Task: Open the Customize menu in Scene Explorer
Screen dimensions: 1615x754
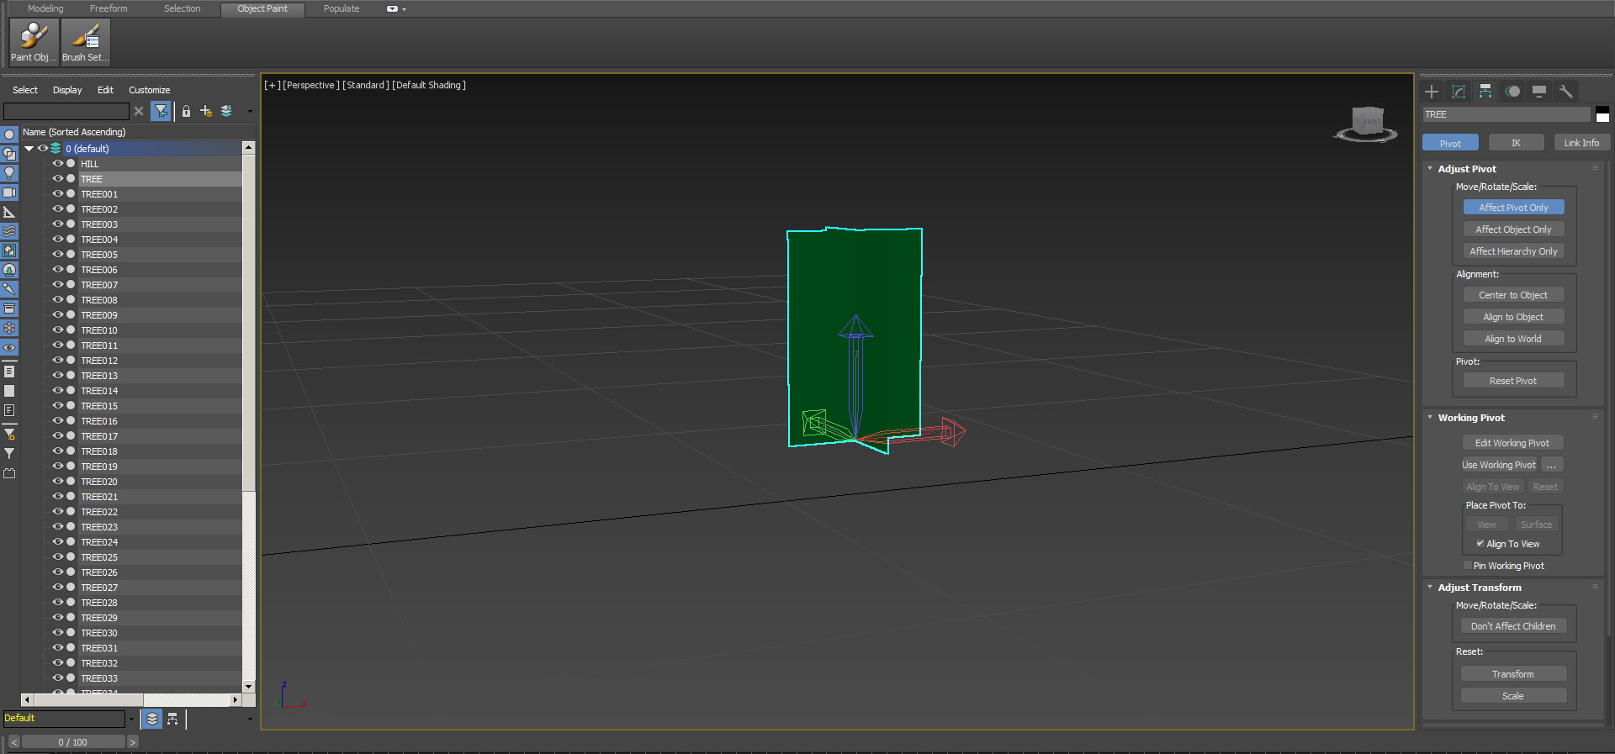Action: click(x=149, y=90)
